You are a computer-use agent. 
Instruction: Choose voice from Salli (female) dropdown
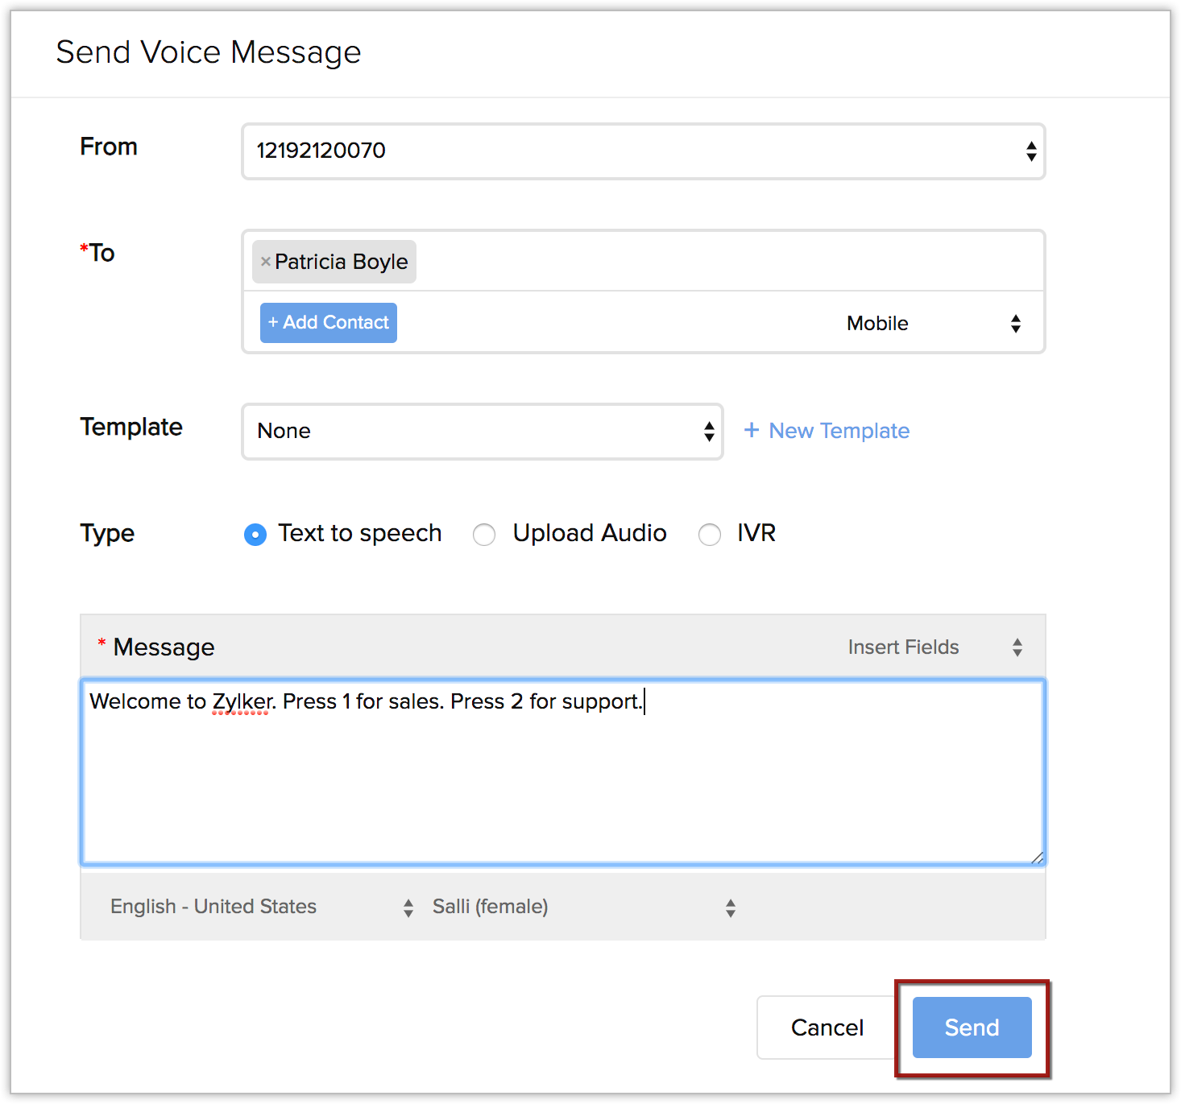click(x=584, y=908)
